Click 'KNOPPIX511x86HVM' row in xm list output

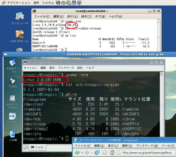point(91,46)
